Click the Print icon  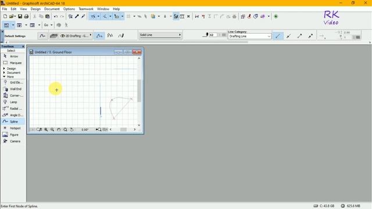pyautogui.click(x=26, y=16)
